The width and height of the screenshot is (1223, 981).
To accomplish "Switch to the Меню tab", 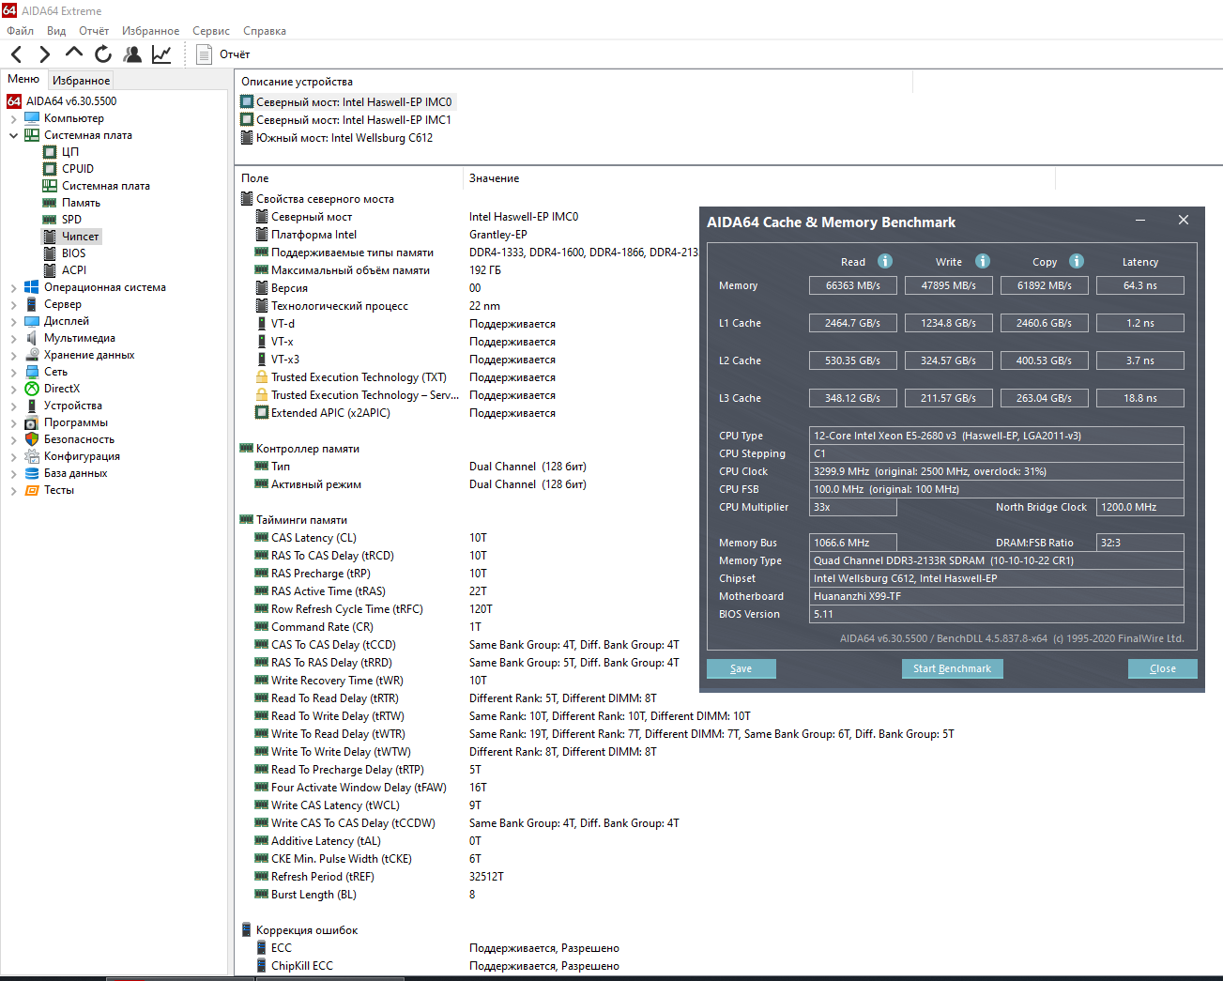I will (23, 80).
